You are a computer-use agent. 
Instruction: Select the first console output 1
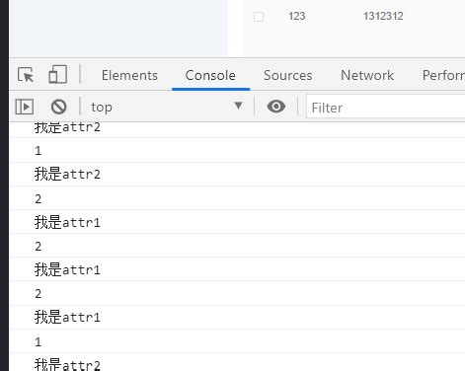[39, 151]
